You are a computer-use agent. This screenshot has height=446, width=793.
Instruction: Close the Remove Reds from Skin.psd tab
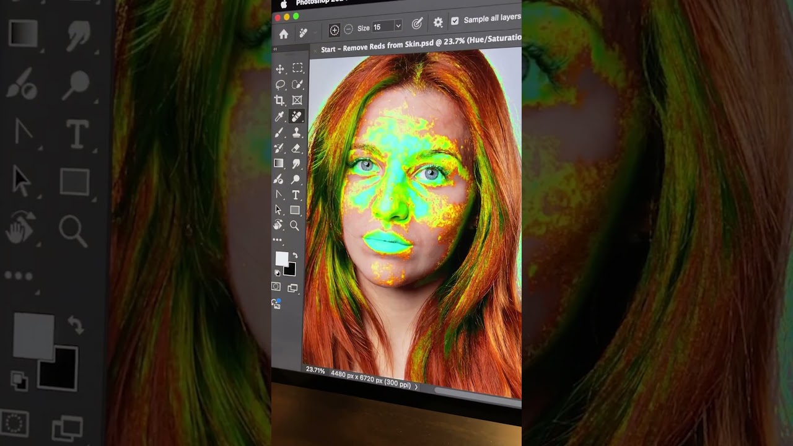pyautogui.click(x=315, y=50)
